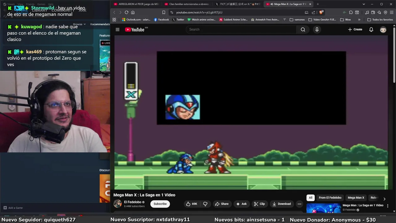Screen dimensions: 396x223
Task: Download the video with Download button
Action: (x=281, y=204)
